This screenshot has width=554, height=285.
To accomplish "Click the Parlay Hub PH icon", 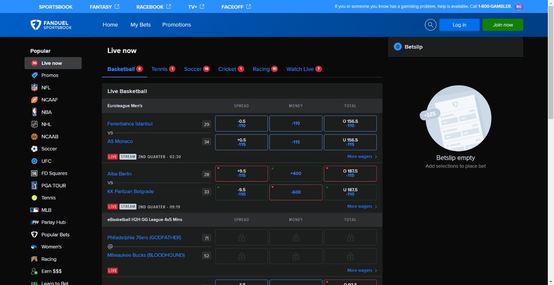I will [34, 222].
